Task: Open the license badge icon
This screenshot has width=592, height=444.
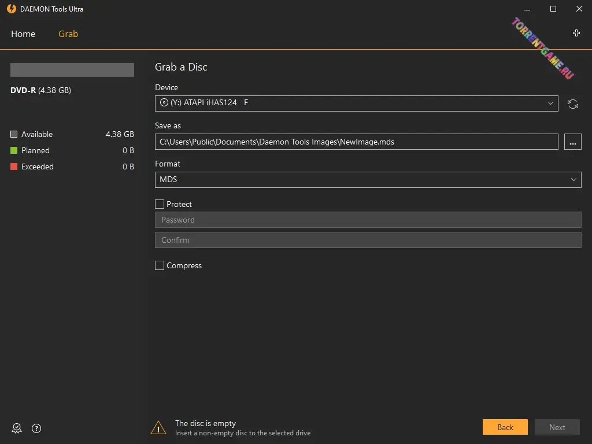Action: 17,428
